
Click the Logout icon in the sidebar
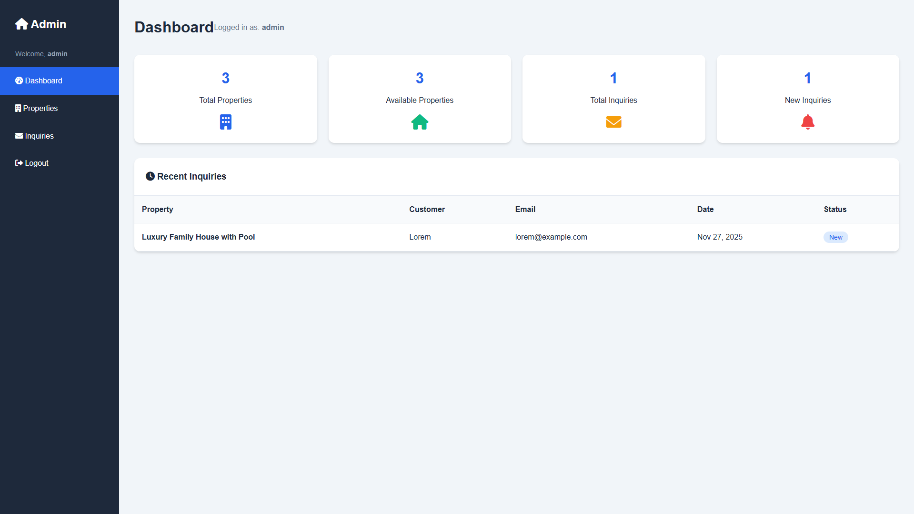point(19,163)
